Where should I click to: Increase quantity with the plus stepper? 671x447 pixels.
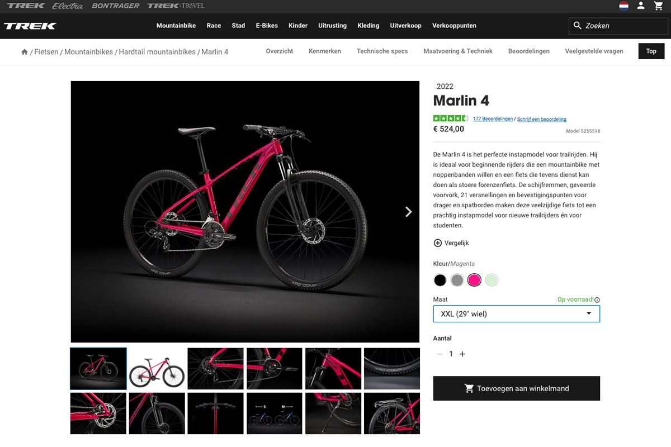coord(462,354)
